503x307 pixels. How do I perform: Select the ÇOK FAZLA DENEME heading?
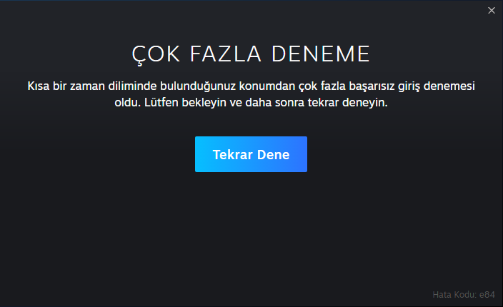click(251, 54)
